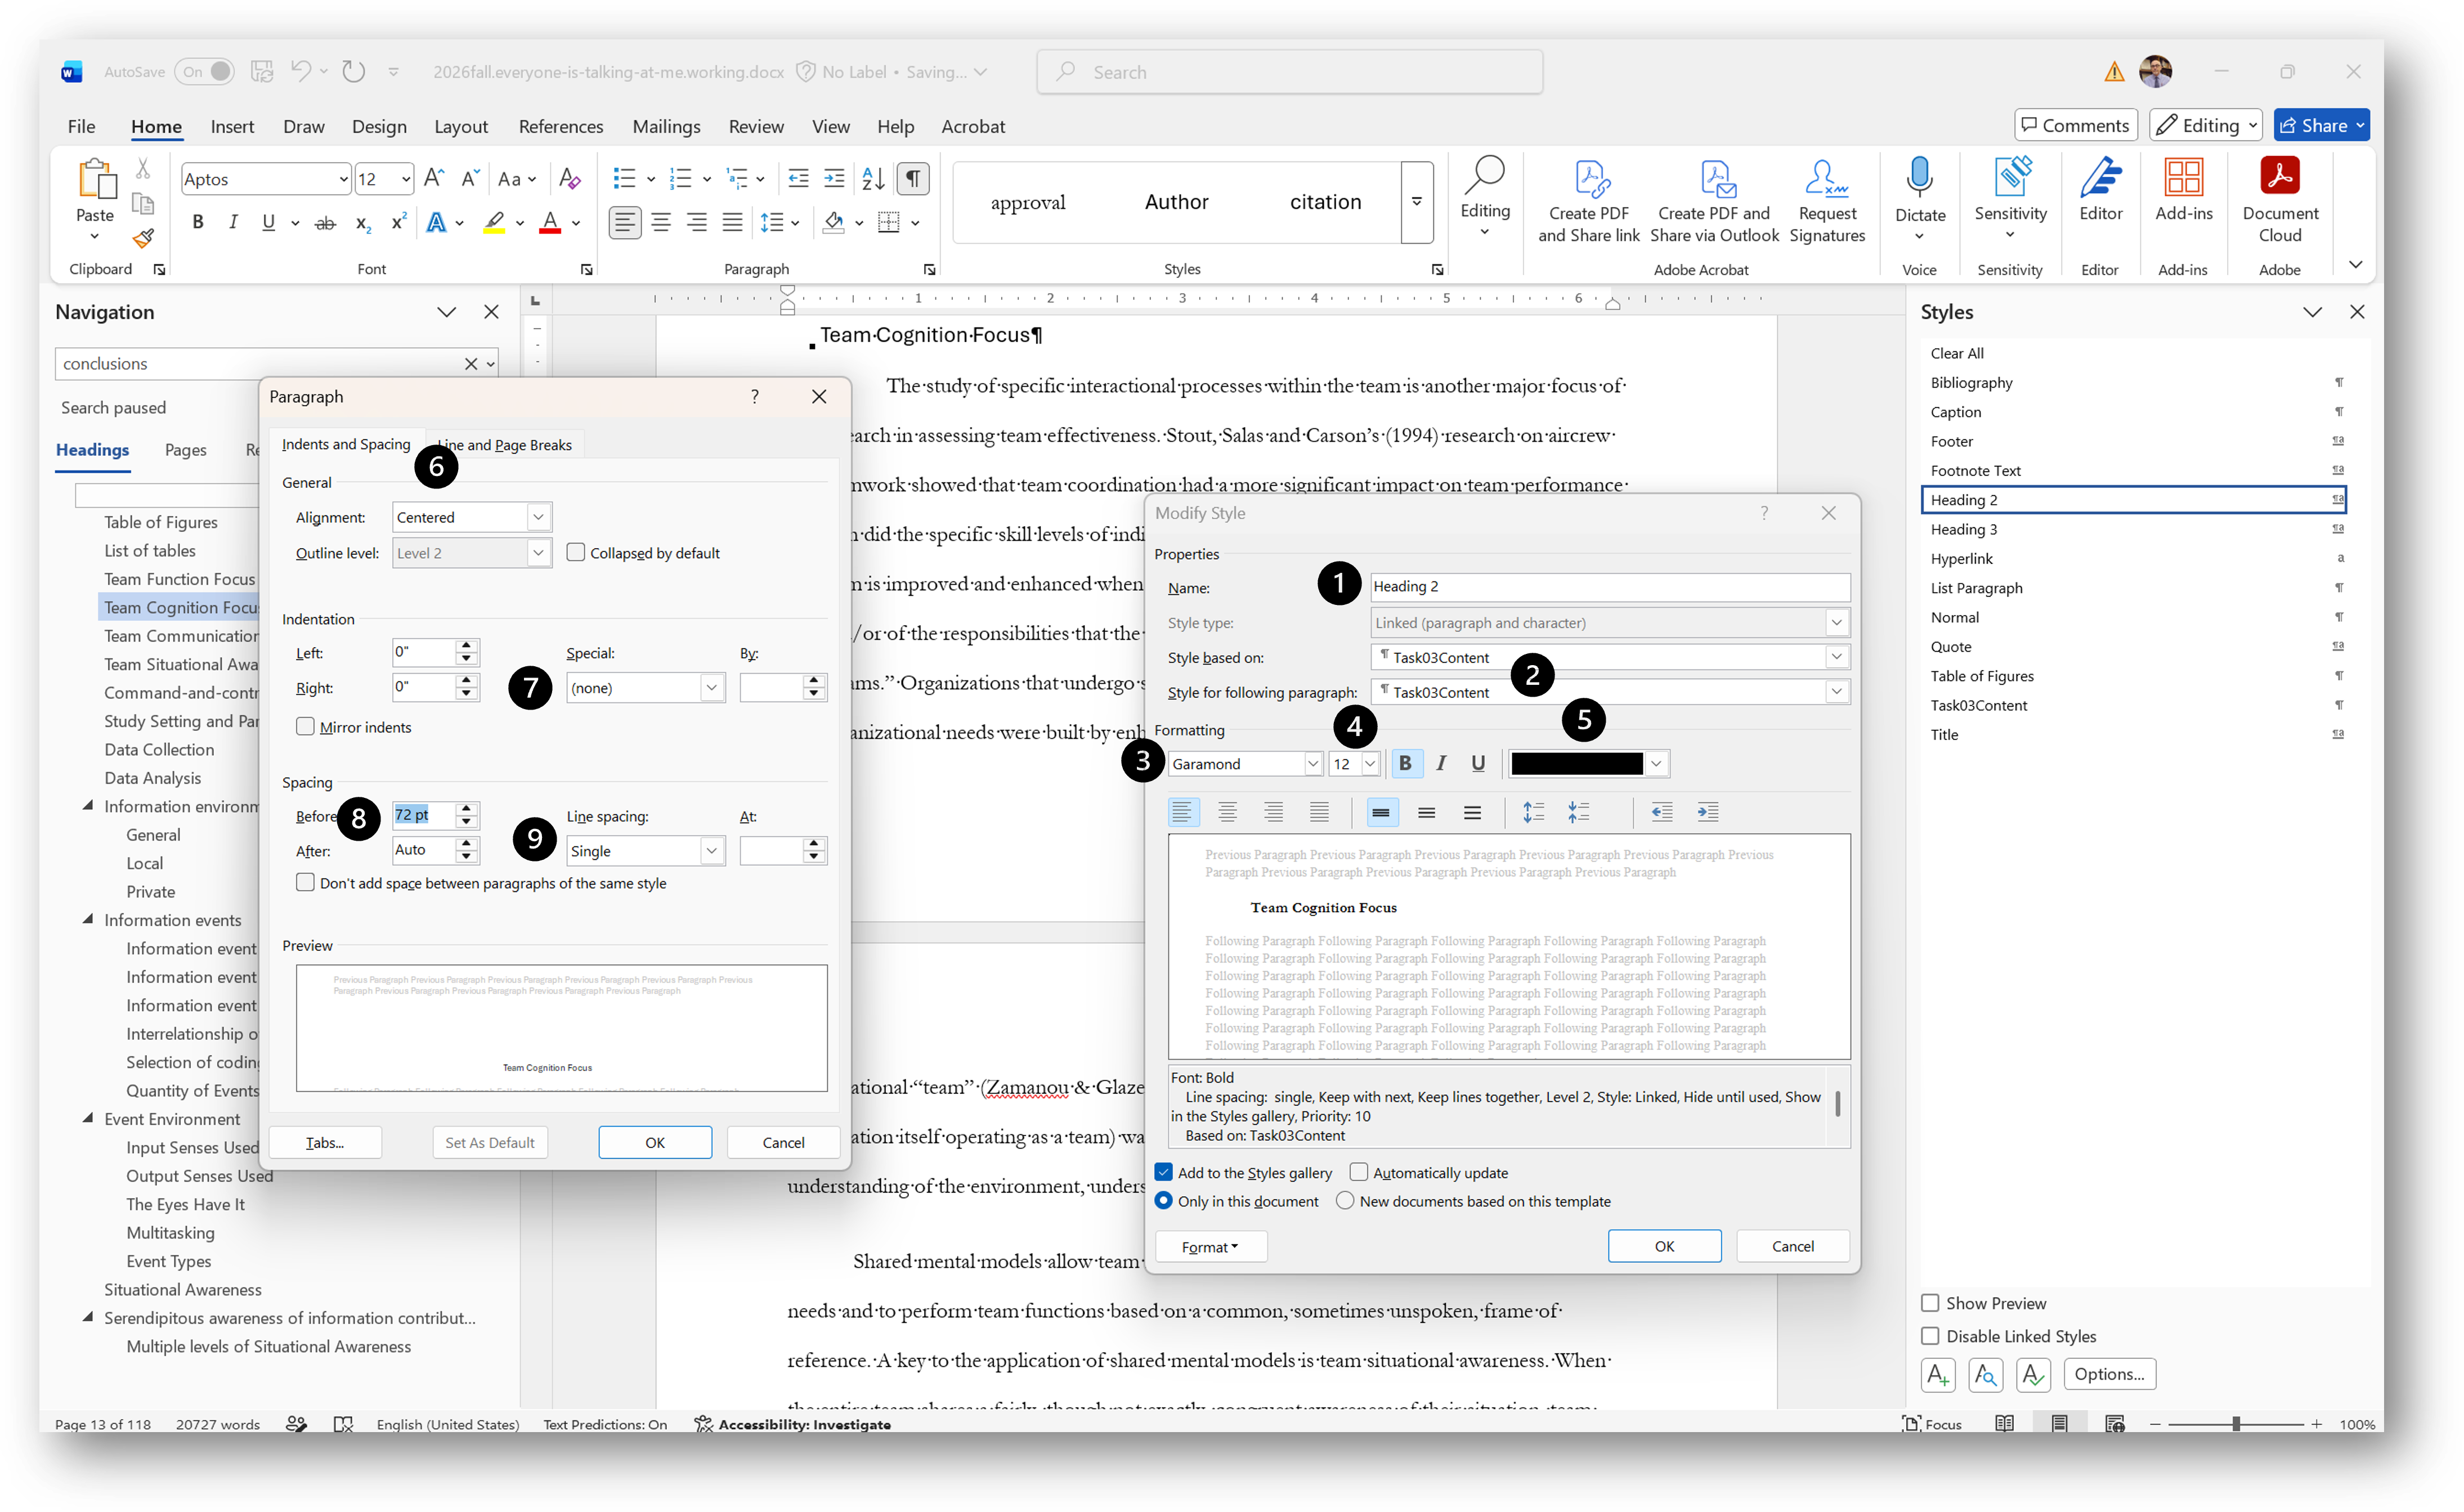Check Disable Linked Styles
Screen dimensions: 2464x1512
tap(1930, 1336)
